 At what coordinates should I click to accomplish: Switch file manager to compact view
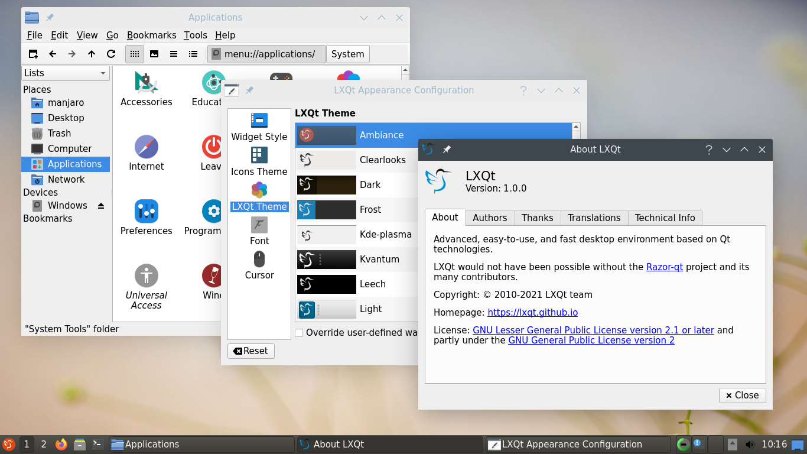(x=174, y=54)
